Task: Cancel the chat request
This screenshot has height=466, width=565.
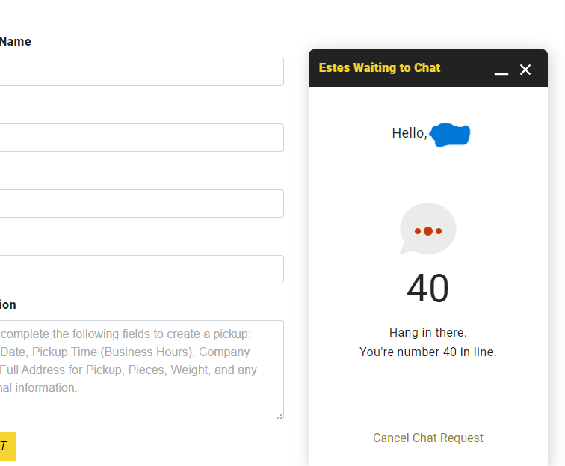Action: pos(428,438)
